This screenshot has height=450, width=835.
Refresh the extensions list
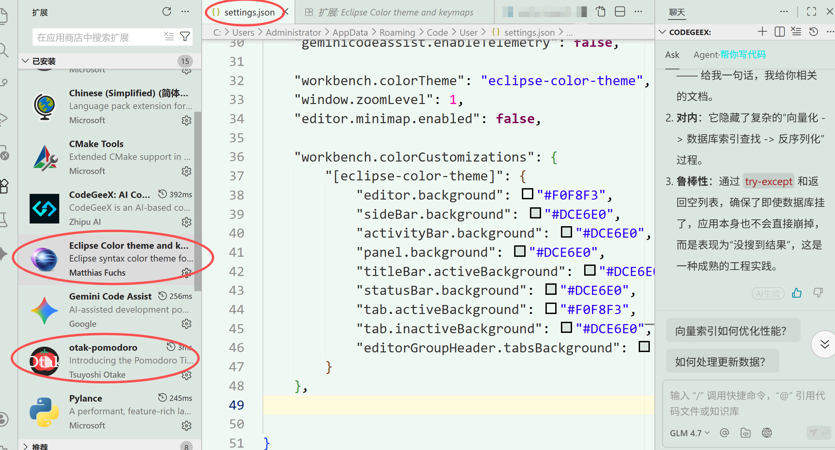pyautogui.click(x=167, y=12)
